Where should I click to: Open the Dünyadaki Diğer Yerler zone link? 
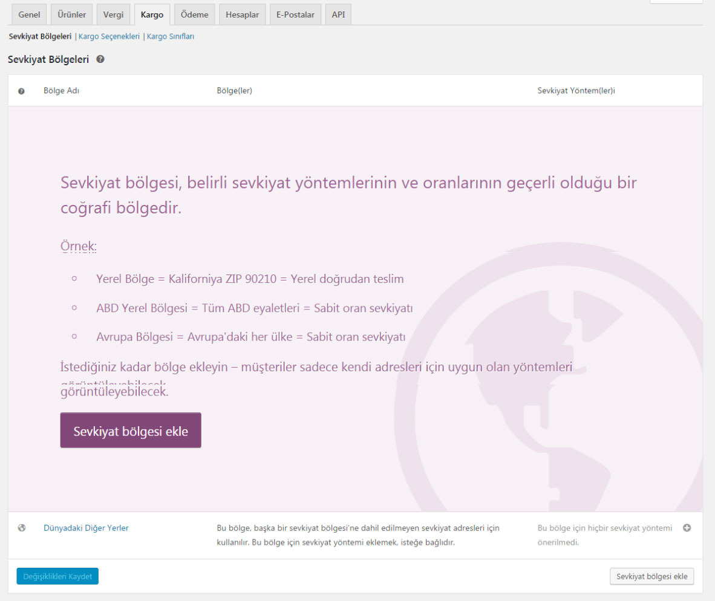[x=86, y=528]
